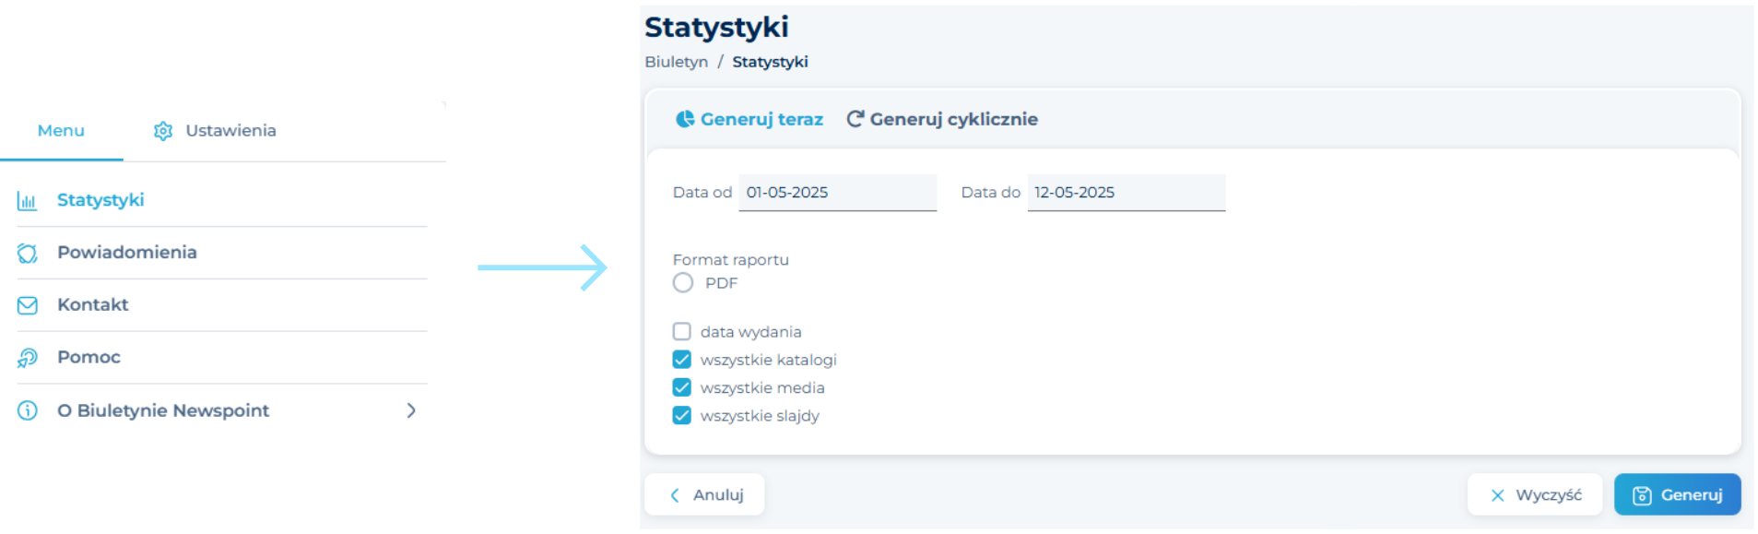The width and height of the screenshot is (1758, 534).
Task: Click the info icon beside O Biuletynie Newspoint
Action: 28,410
